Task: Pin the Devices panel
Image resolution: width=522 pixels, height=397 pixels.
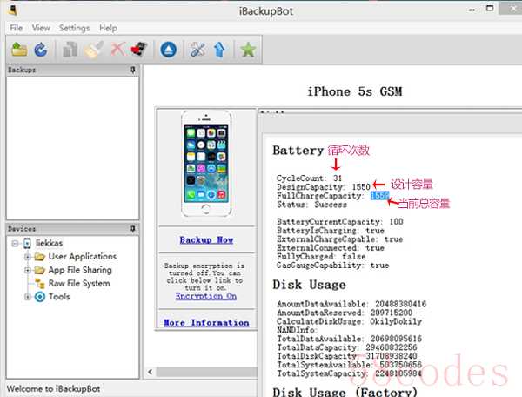Action: [x=133, y=229]
